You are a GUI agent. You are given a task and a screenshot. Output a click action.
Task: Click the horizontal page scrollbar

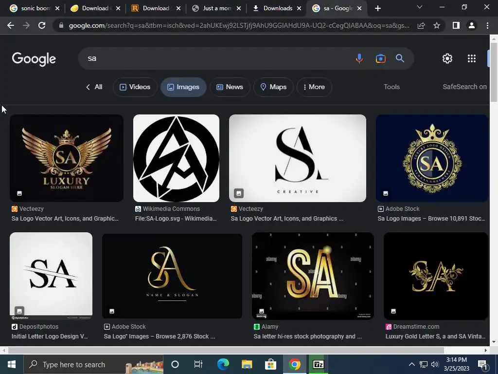[226, 350]
